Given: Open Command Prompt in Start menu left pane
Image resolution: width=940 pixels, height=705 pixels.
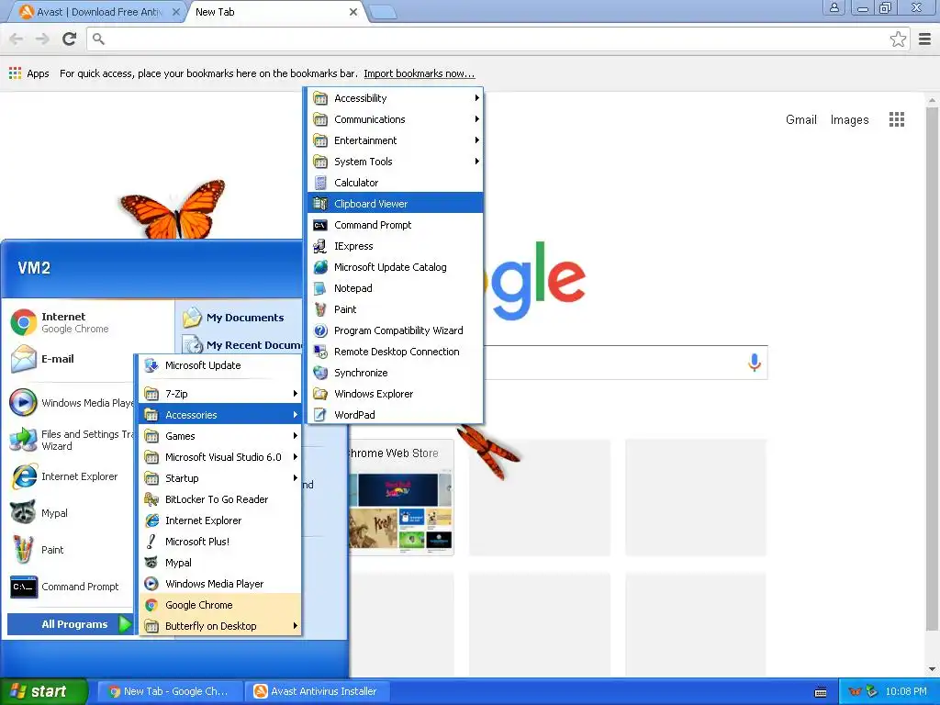Looking at the screenshot, I should tap(71, 587).
